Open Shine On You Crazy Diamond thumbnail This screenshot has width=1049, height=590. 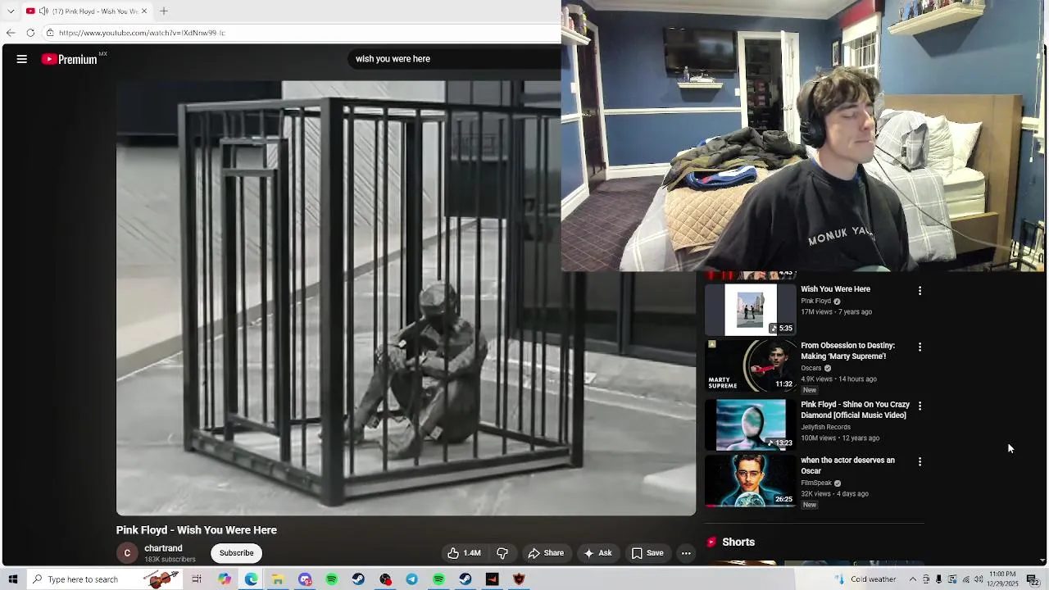pyautogui.click(x=751, y=424)
